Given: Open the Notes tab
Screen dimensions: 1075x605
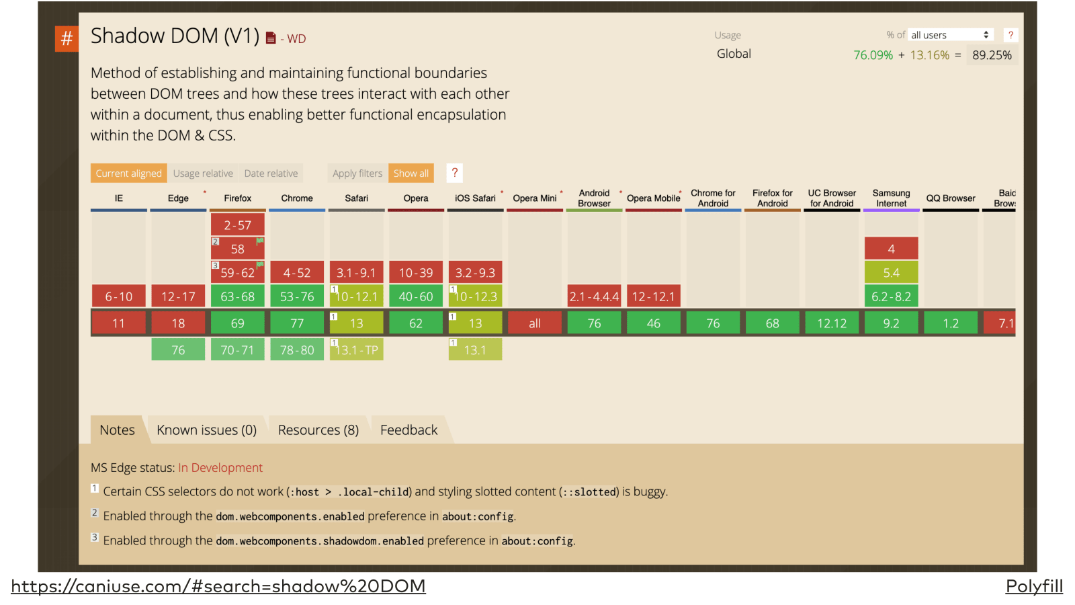Looking at the screenshot, I should coord(117,430).
